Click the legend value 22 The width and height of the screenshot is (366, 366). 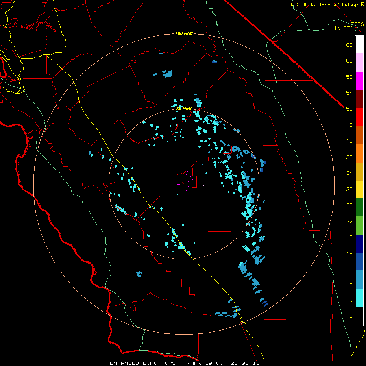pos(349,221)
